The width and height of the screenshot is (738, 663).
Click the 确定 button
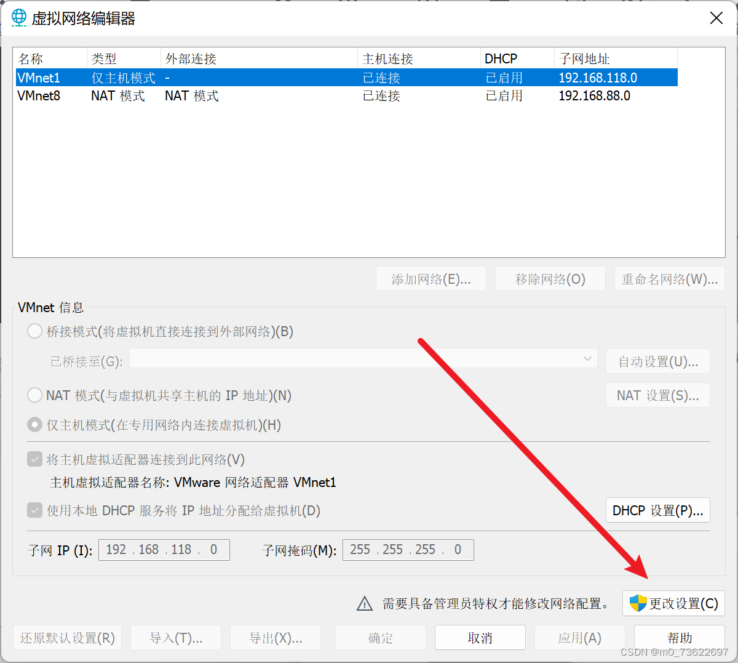381,638
